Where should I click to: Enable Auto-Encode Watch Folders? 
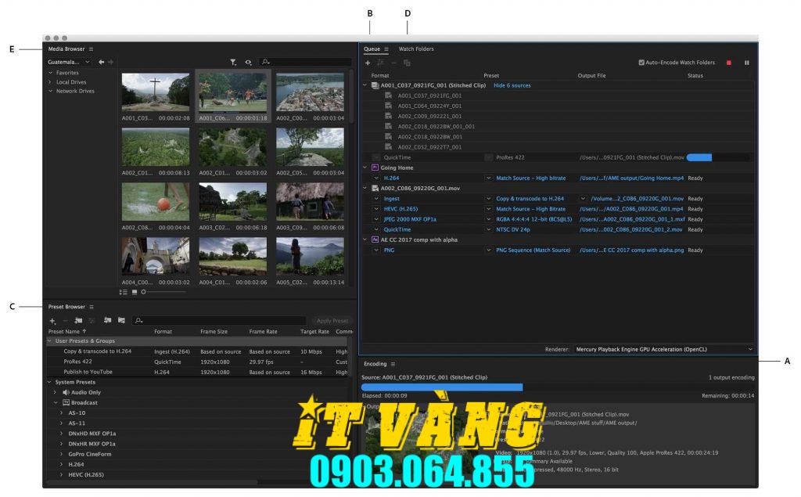(641, 62)
